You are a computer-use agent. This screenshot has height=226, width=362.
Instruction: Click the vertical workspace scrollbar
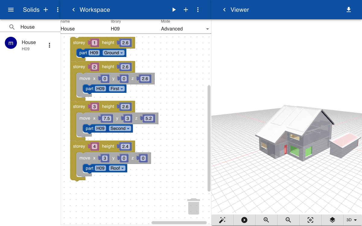tap(209, 138)
